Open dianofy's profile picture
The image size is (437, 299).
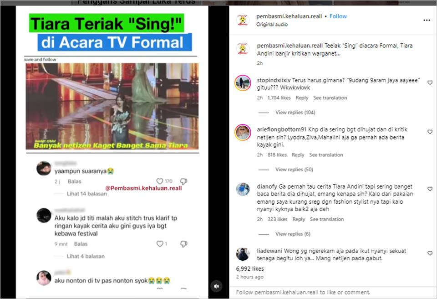click(x=243, y=189)
